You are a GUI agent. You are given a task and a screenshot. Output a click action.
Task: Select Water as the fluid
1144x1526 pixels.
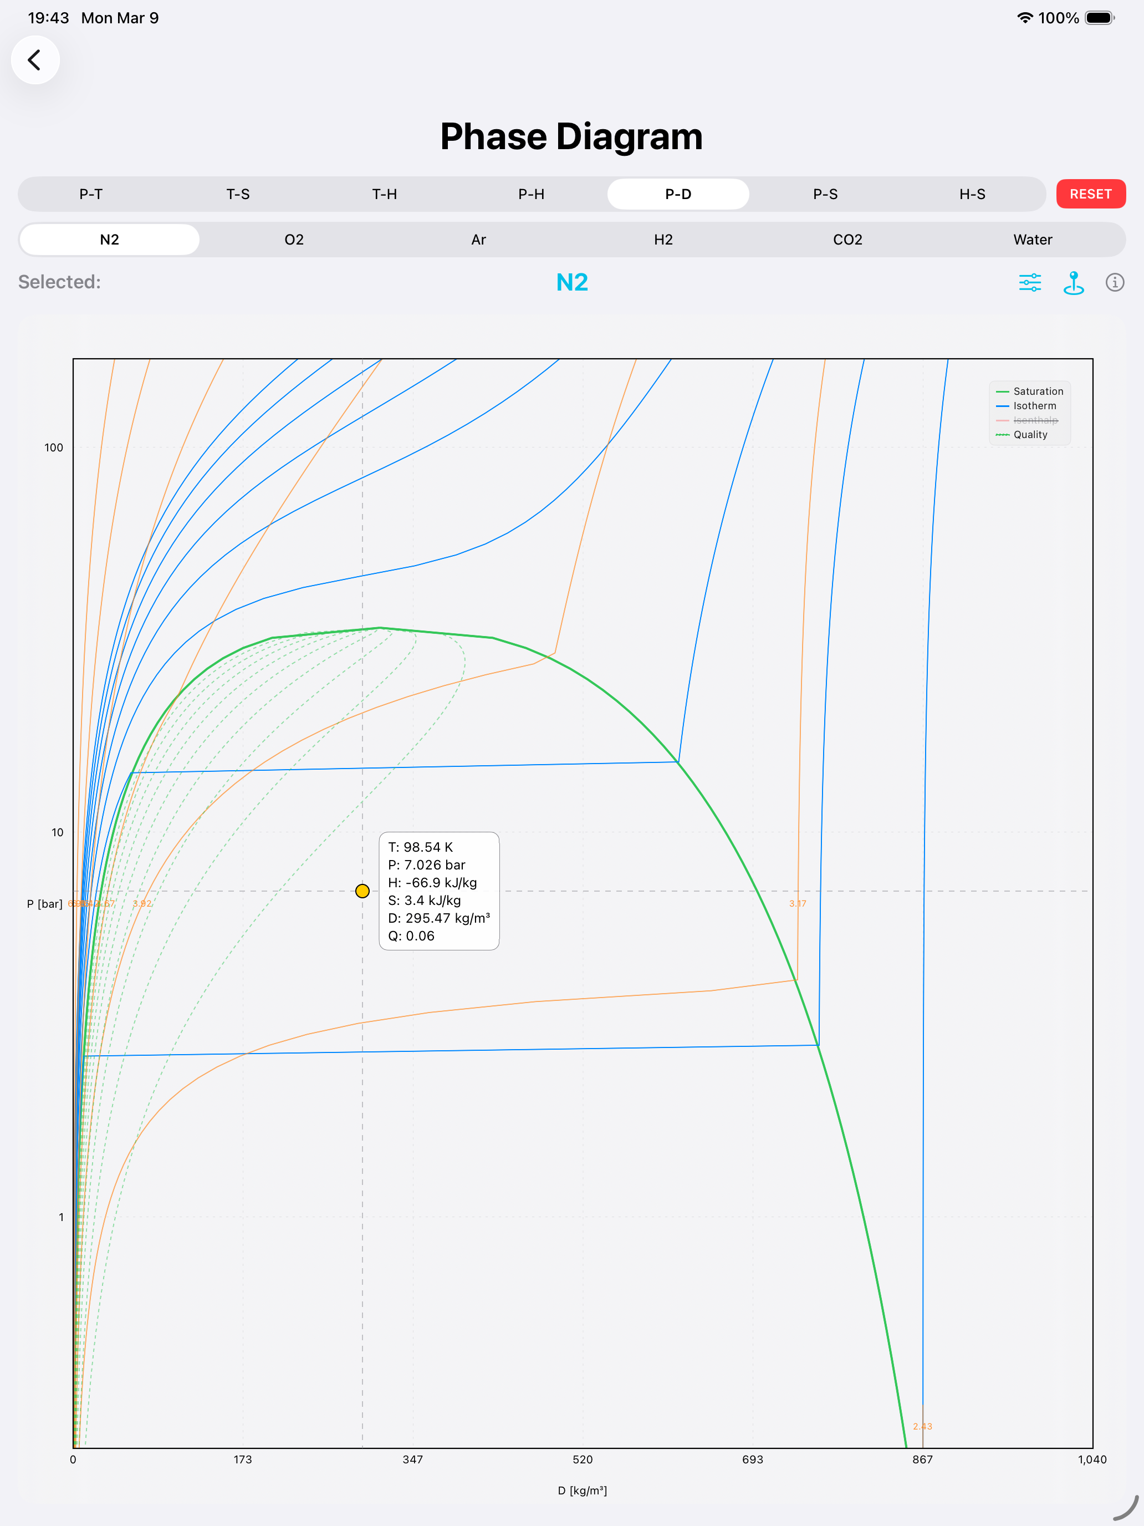1032,240
